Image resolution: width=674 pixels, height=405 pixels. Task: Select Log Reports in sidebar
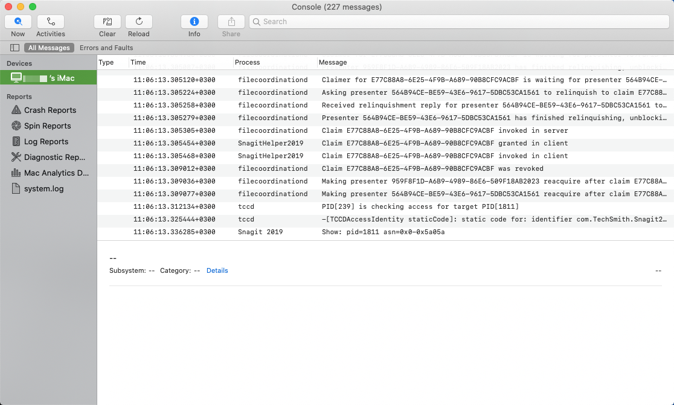(x=46, y=142)
